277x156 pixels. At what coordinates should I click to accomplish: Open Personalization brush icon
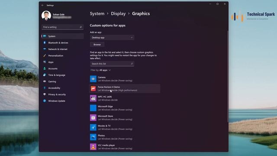click(45, 55)
